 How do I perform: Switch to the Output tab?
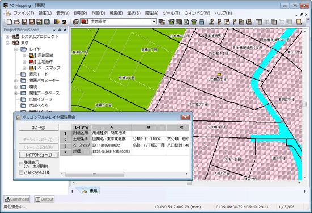click(44, 199)
